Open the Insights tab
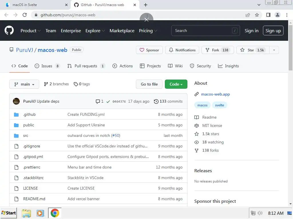 coord(228,66)
